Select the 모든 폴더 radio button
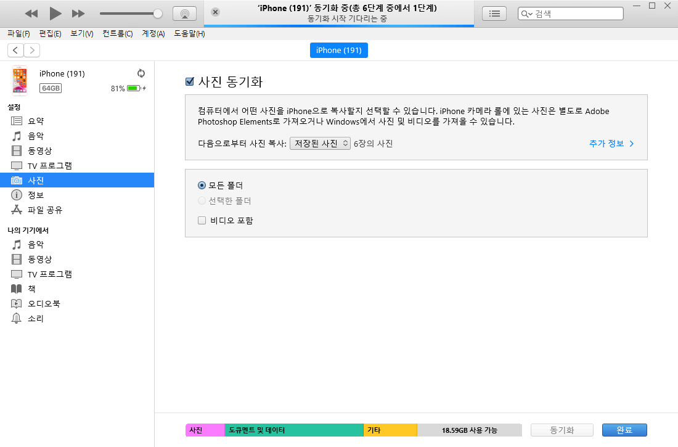678x447 pixels. (x=203, y=185)
